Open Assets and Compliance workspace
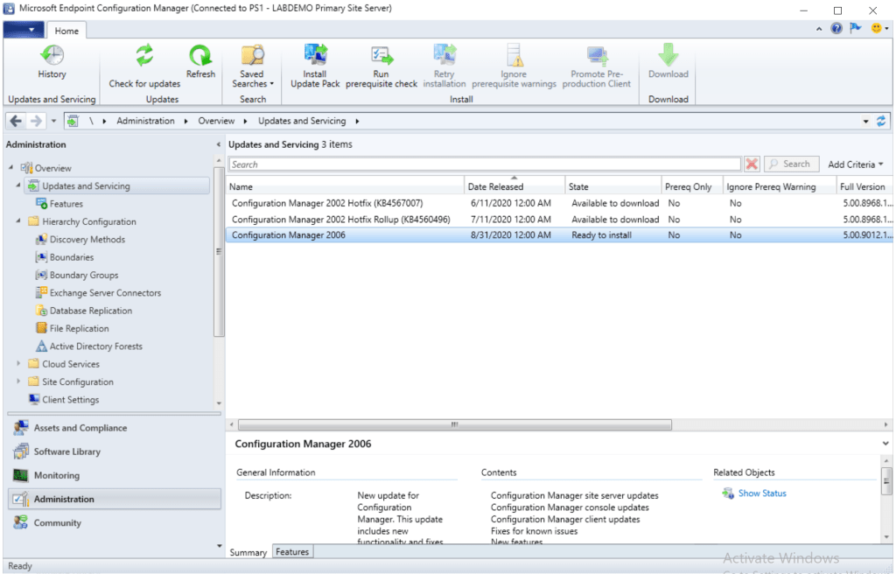Image resolution: width=896 pixels, height=574 pixels. [x=80, y=428]
